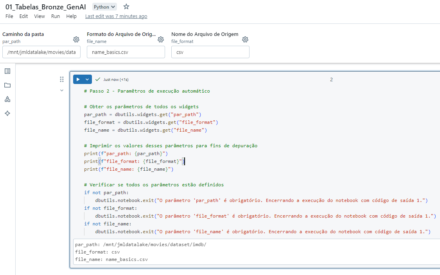Click the '# Obter os parâmetros' comment
The height and width of the screenshot is (275, 440).
coord(141,107)
